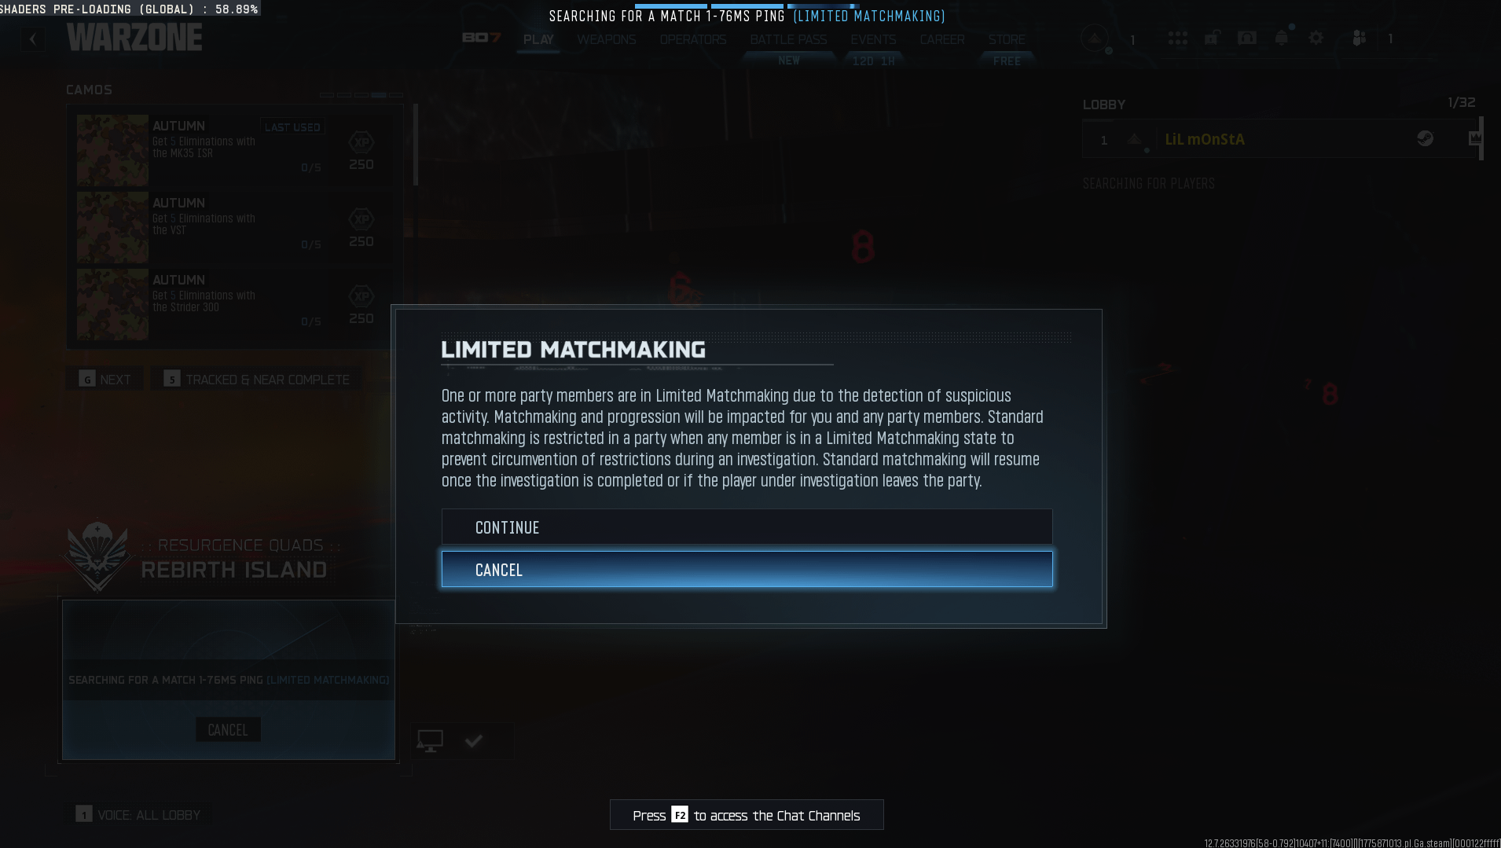The image size is (1501, 848).
Task: Click the headset voice channel icon
Action: tap(1246, 39)
